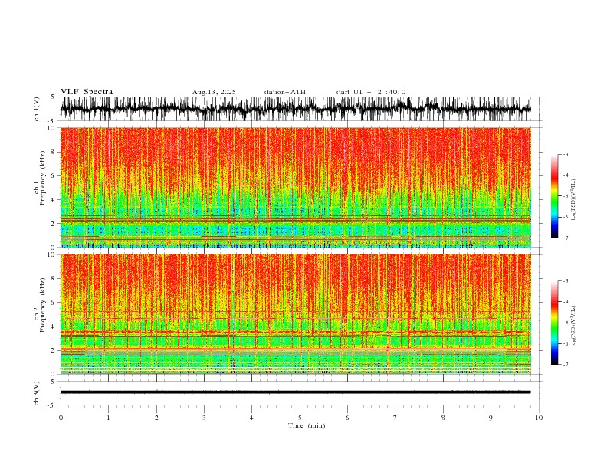The image size is (607, 469).
Task: Click the upper PSD color scale bar
Action: [554, 196]
